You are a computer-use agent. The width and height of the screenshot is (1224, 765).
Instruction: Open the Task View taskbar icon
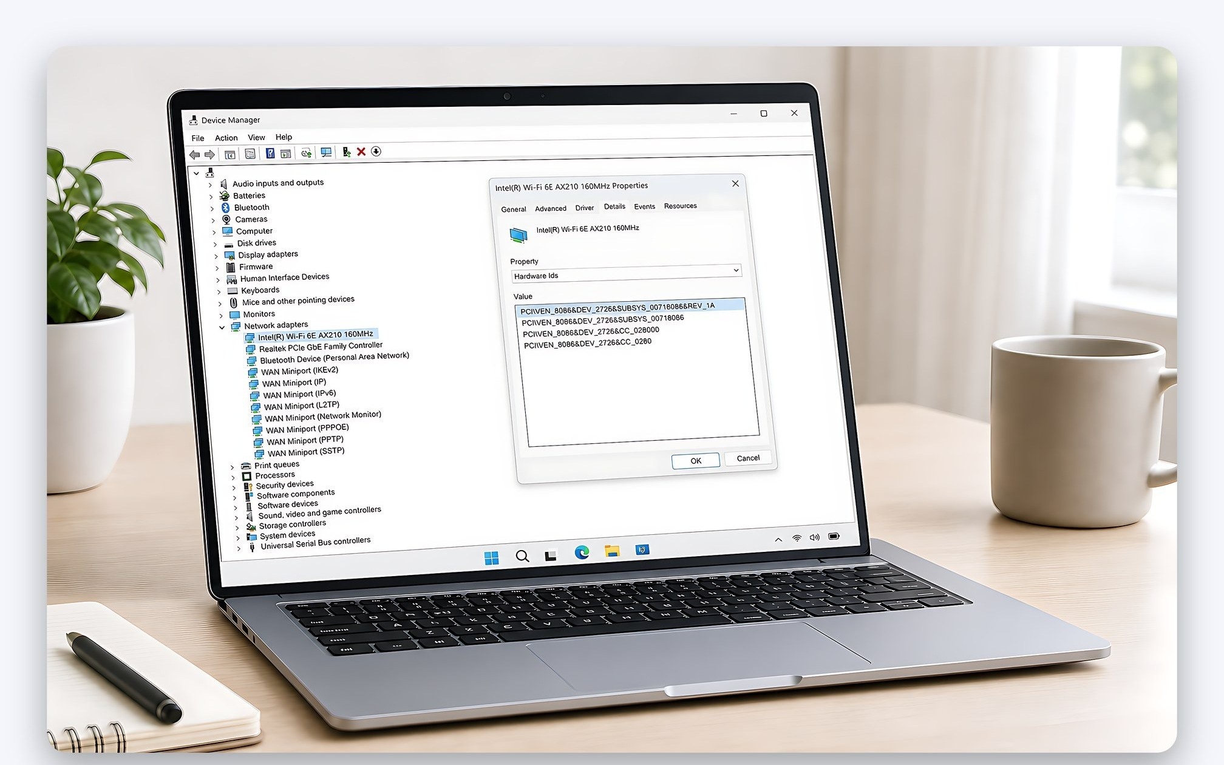tap(551, 555)
